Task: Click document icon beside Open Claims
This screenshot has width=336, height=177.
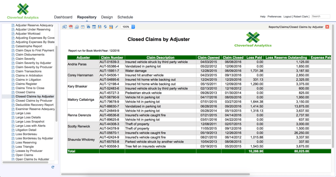Action: coord(13,155)
